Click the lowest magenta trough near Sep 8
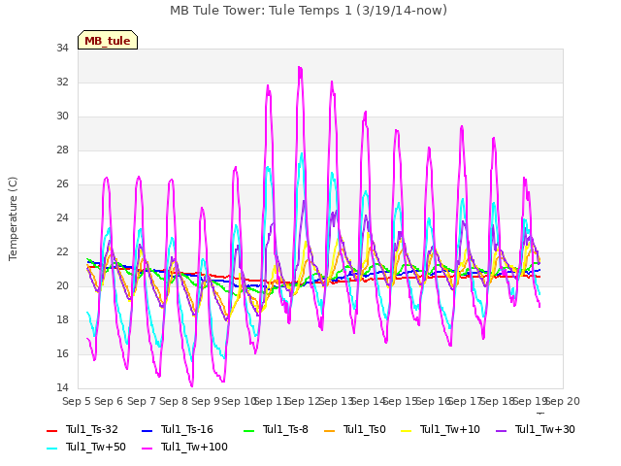The width and height of the screenshot is (621, 466). (192, 385)
